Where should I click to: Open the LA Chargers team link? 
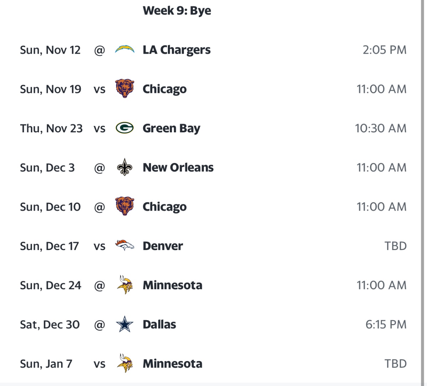click(x=176, y=50)
